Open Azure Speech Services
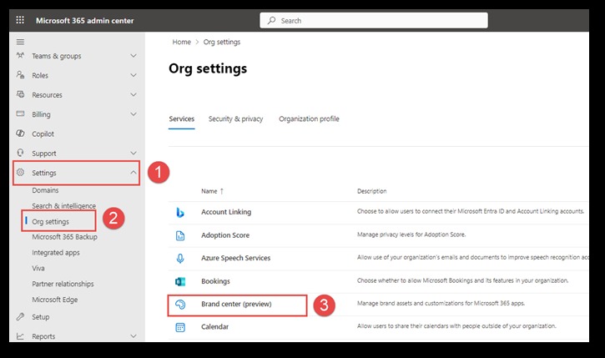 [236, 258]
